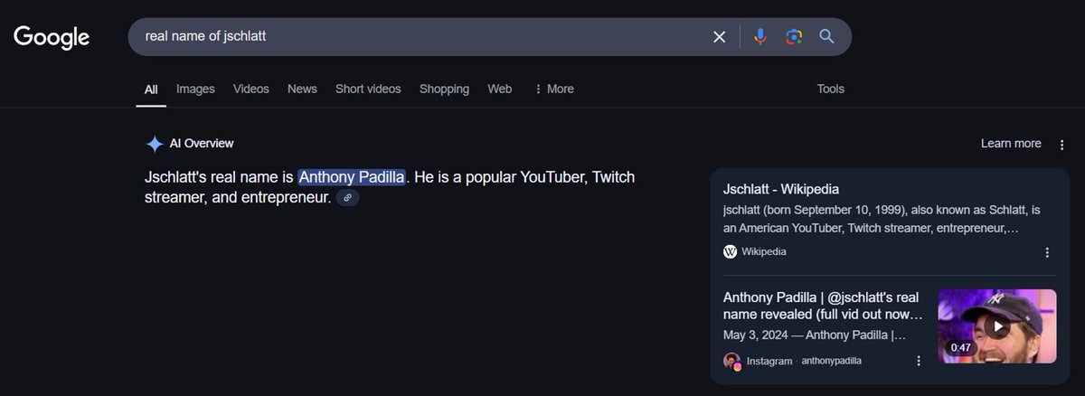The image size is (1085, 396).
Task: Open the search Tools options
Action: 830,89
